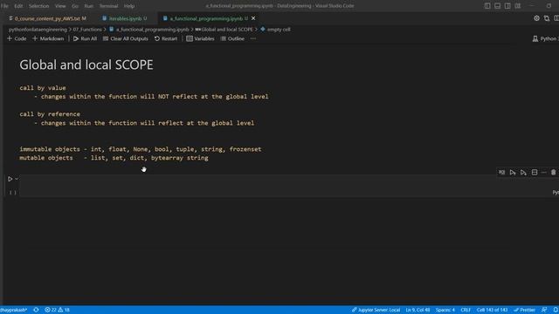The image size is (559, 314).
Task: Change the CRLF line ending setting
Action: 466,311
